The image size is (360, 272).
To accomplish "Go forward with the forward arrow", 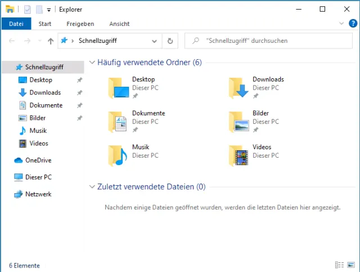I will point(27,41).
